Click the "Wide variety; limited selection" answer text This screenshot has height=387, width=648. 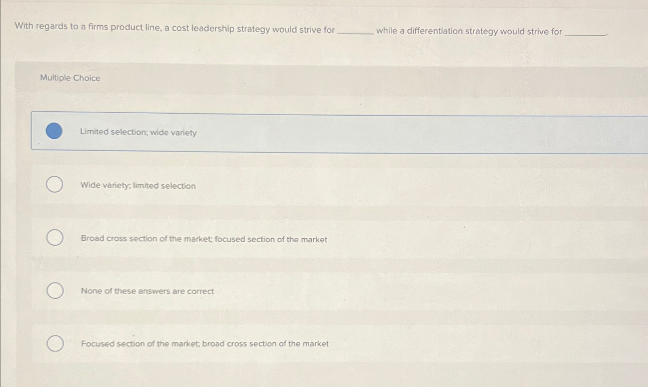[138, 186]
